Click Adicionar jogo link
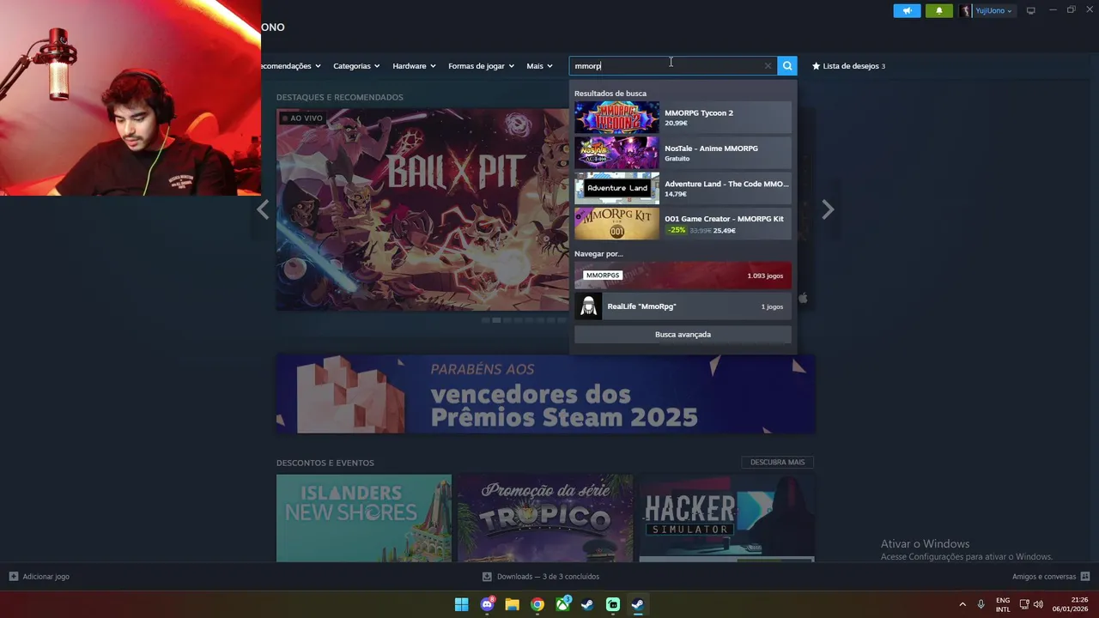The height and width of the screenshot is (618, 1099). click(x=46, y=577)
